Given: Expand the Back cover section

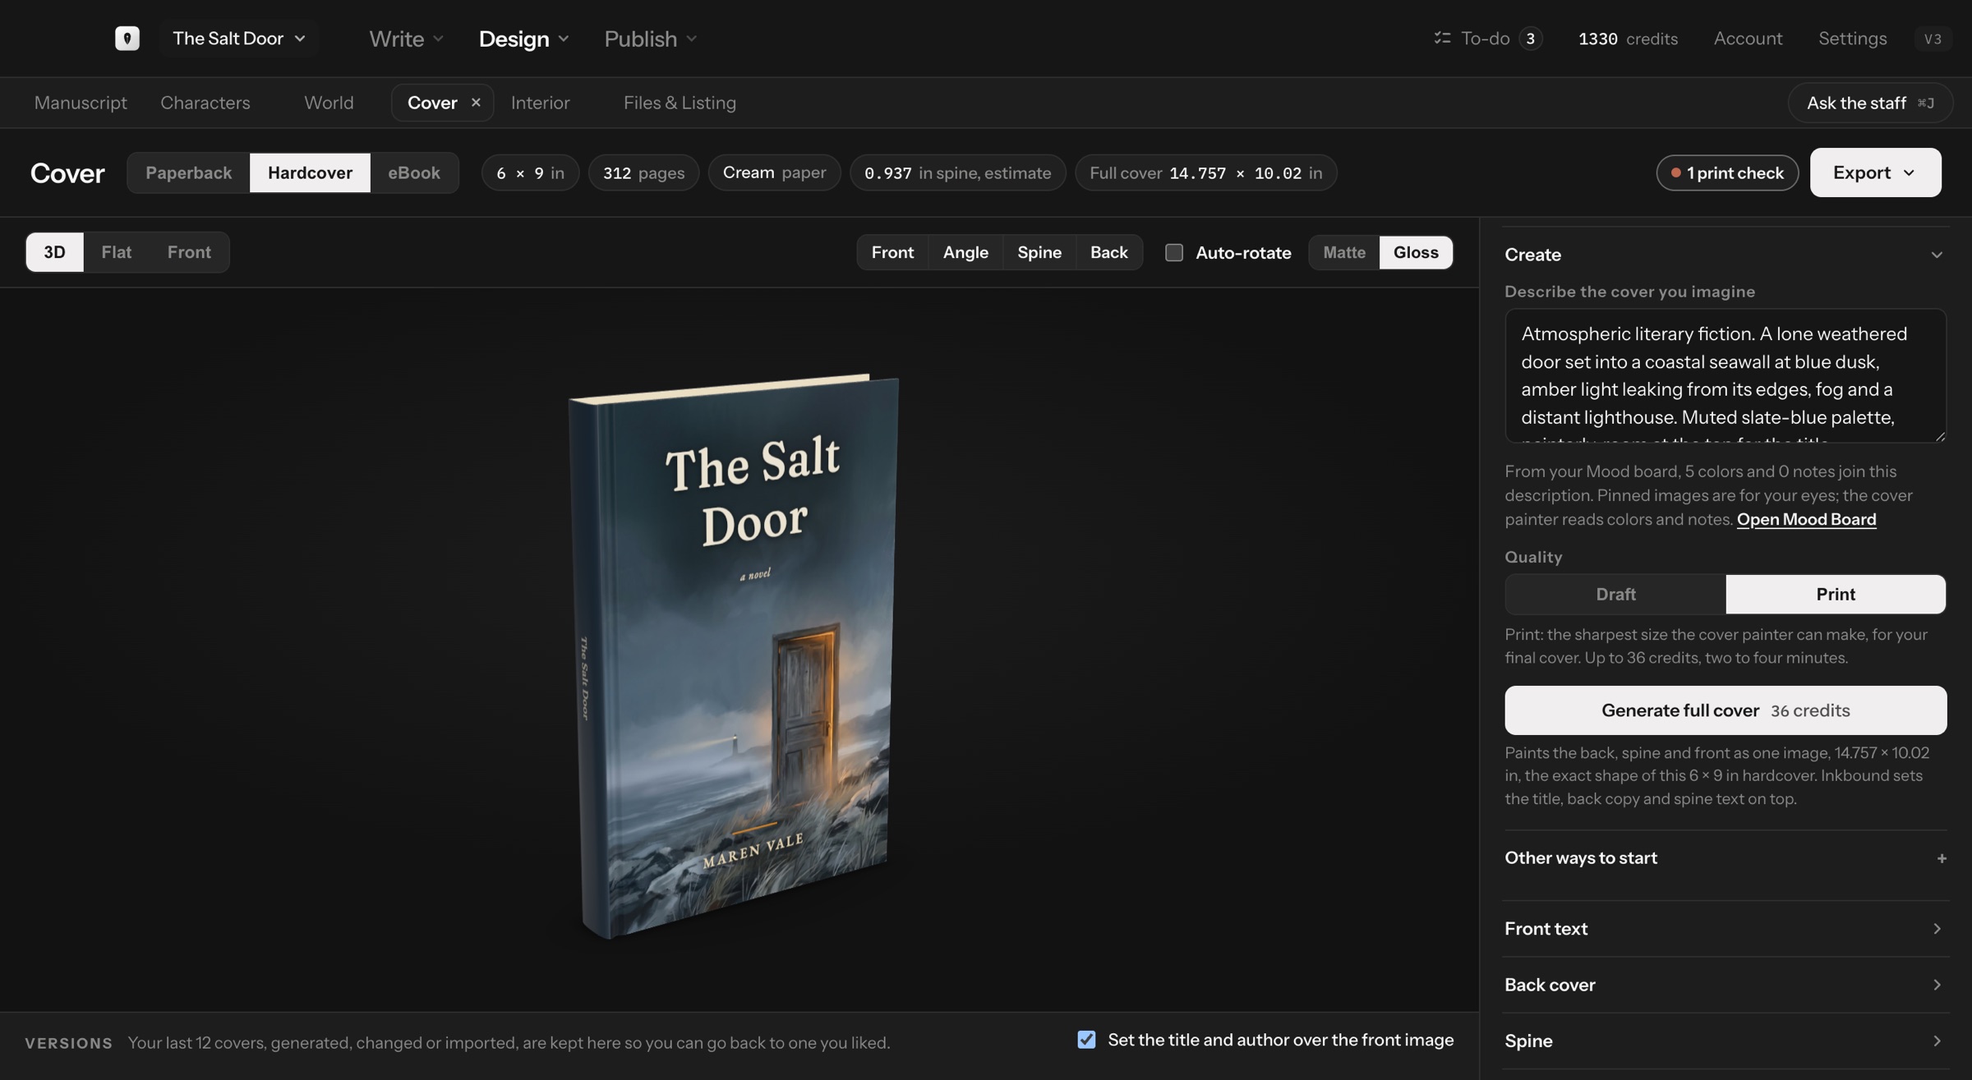Looking at the screenshot, I should pos(1725,985).
